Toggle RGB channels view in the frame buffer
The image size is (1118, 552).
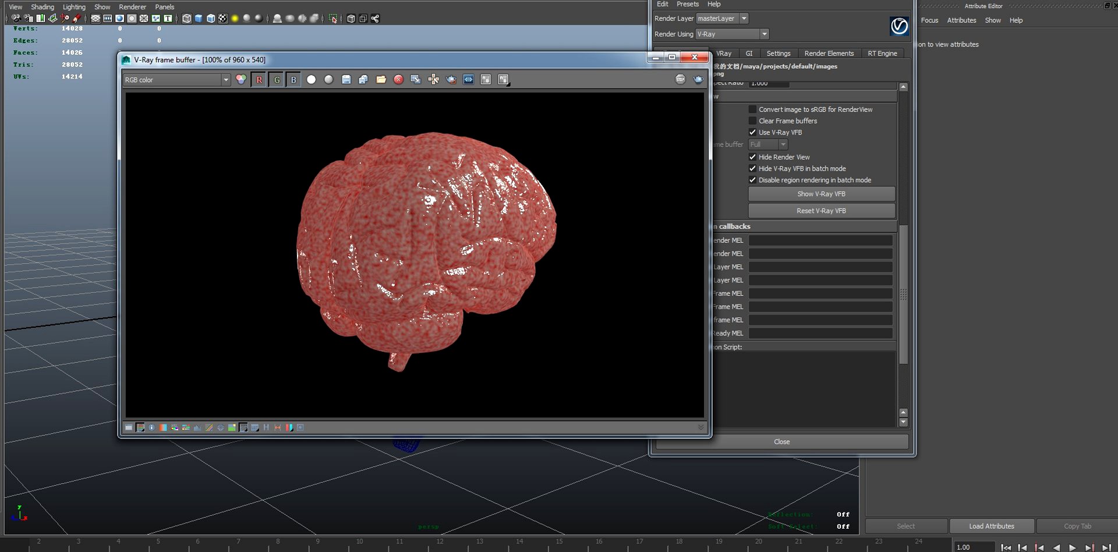[241, 80]
